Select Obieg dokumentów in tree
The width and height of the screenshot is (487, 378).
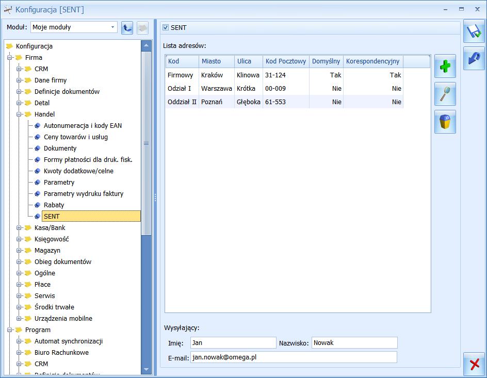pyautogui.click(x=63, y=262)
